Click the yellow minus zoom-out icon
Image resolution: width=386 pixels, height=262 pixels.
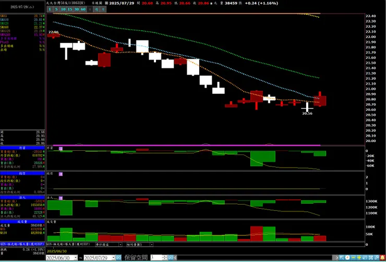click(x=353, y=258)
